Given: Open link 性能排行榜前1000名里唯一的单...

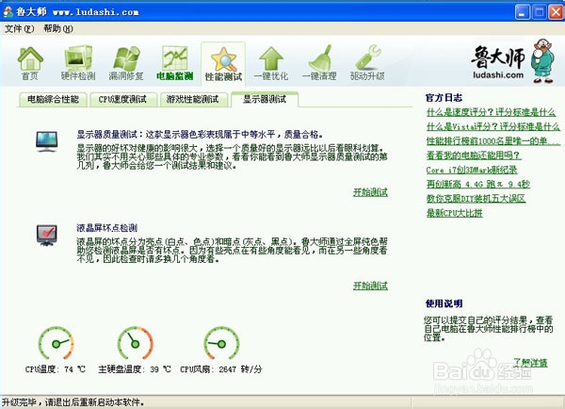Looking at the screenshot, I should (x=492, y=141).
